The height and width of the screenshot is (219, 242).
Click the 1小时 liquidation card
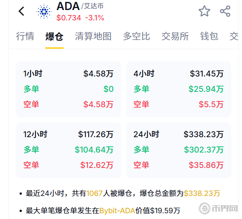click(x=68, y=89)
